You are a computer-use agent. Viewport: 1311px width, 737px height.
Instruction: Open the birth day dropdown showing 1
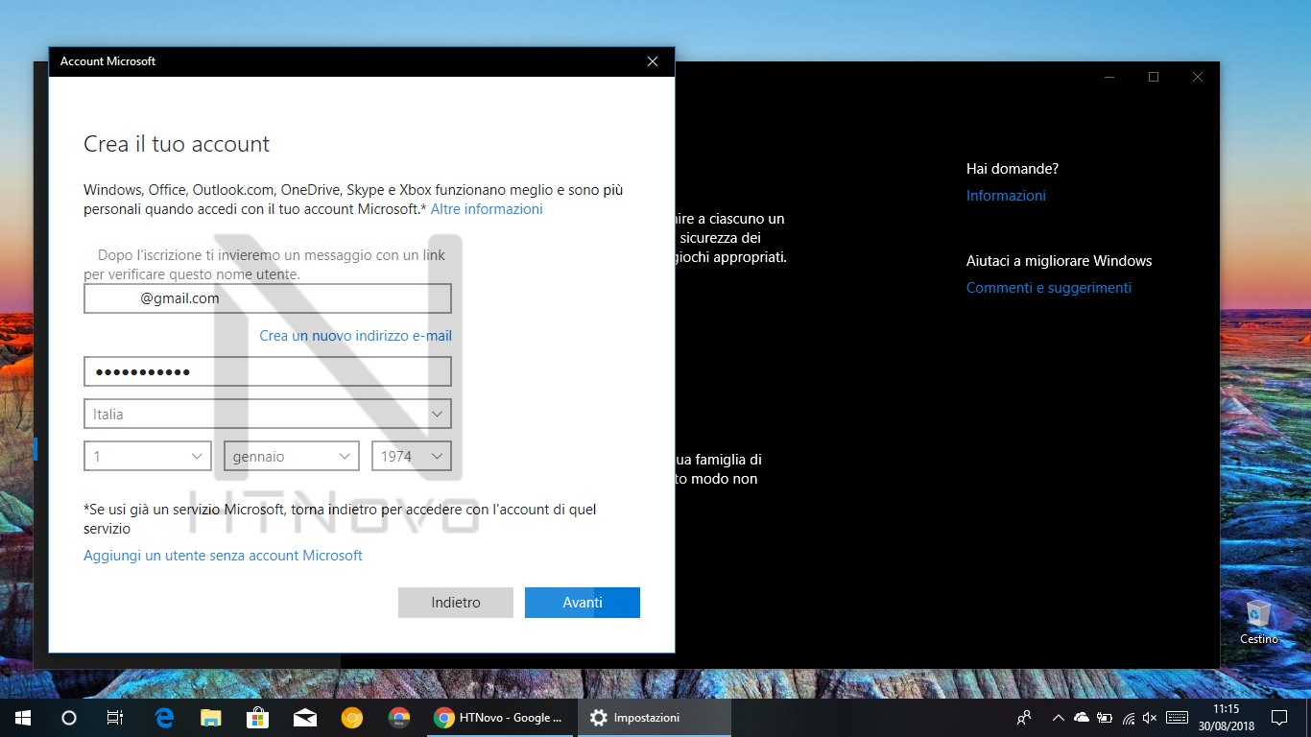click(148, 457)
